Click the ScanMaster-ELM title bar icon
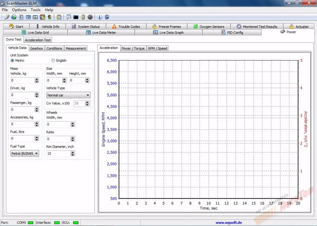This screenshot has width=317, height=226. click(3, 3)
